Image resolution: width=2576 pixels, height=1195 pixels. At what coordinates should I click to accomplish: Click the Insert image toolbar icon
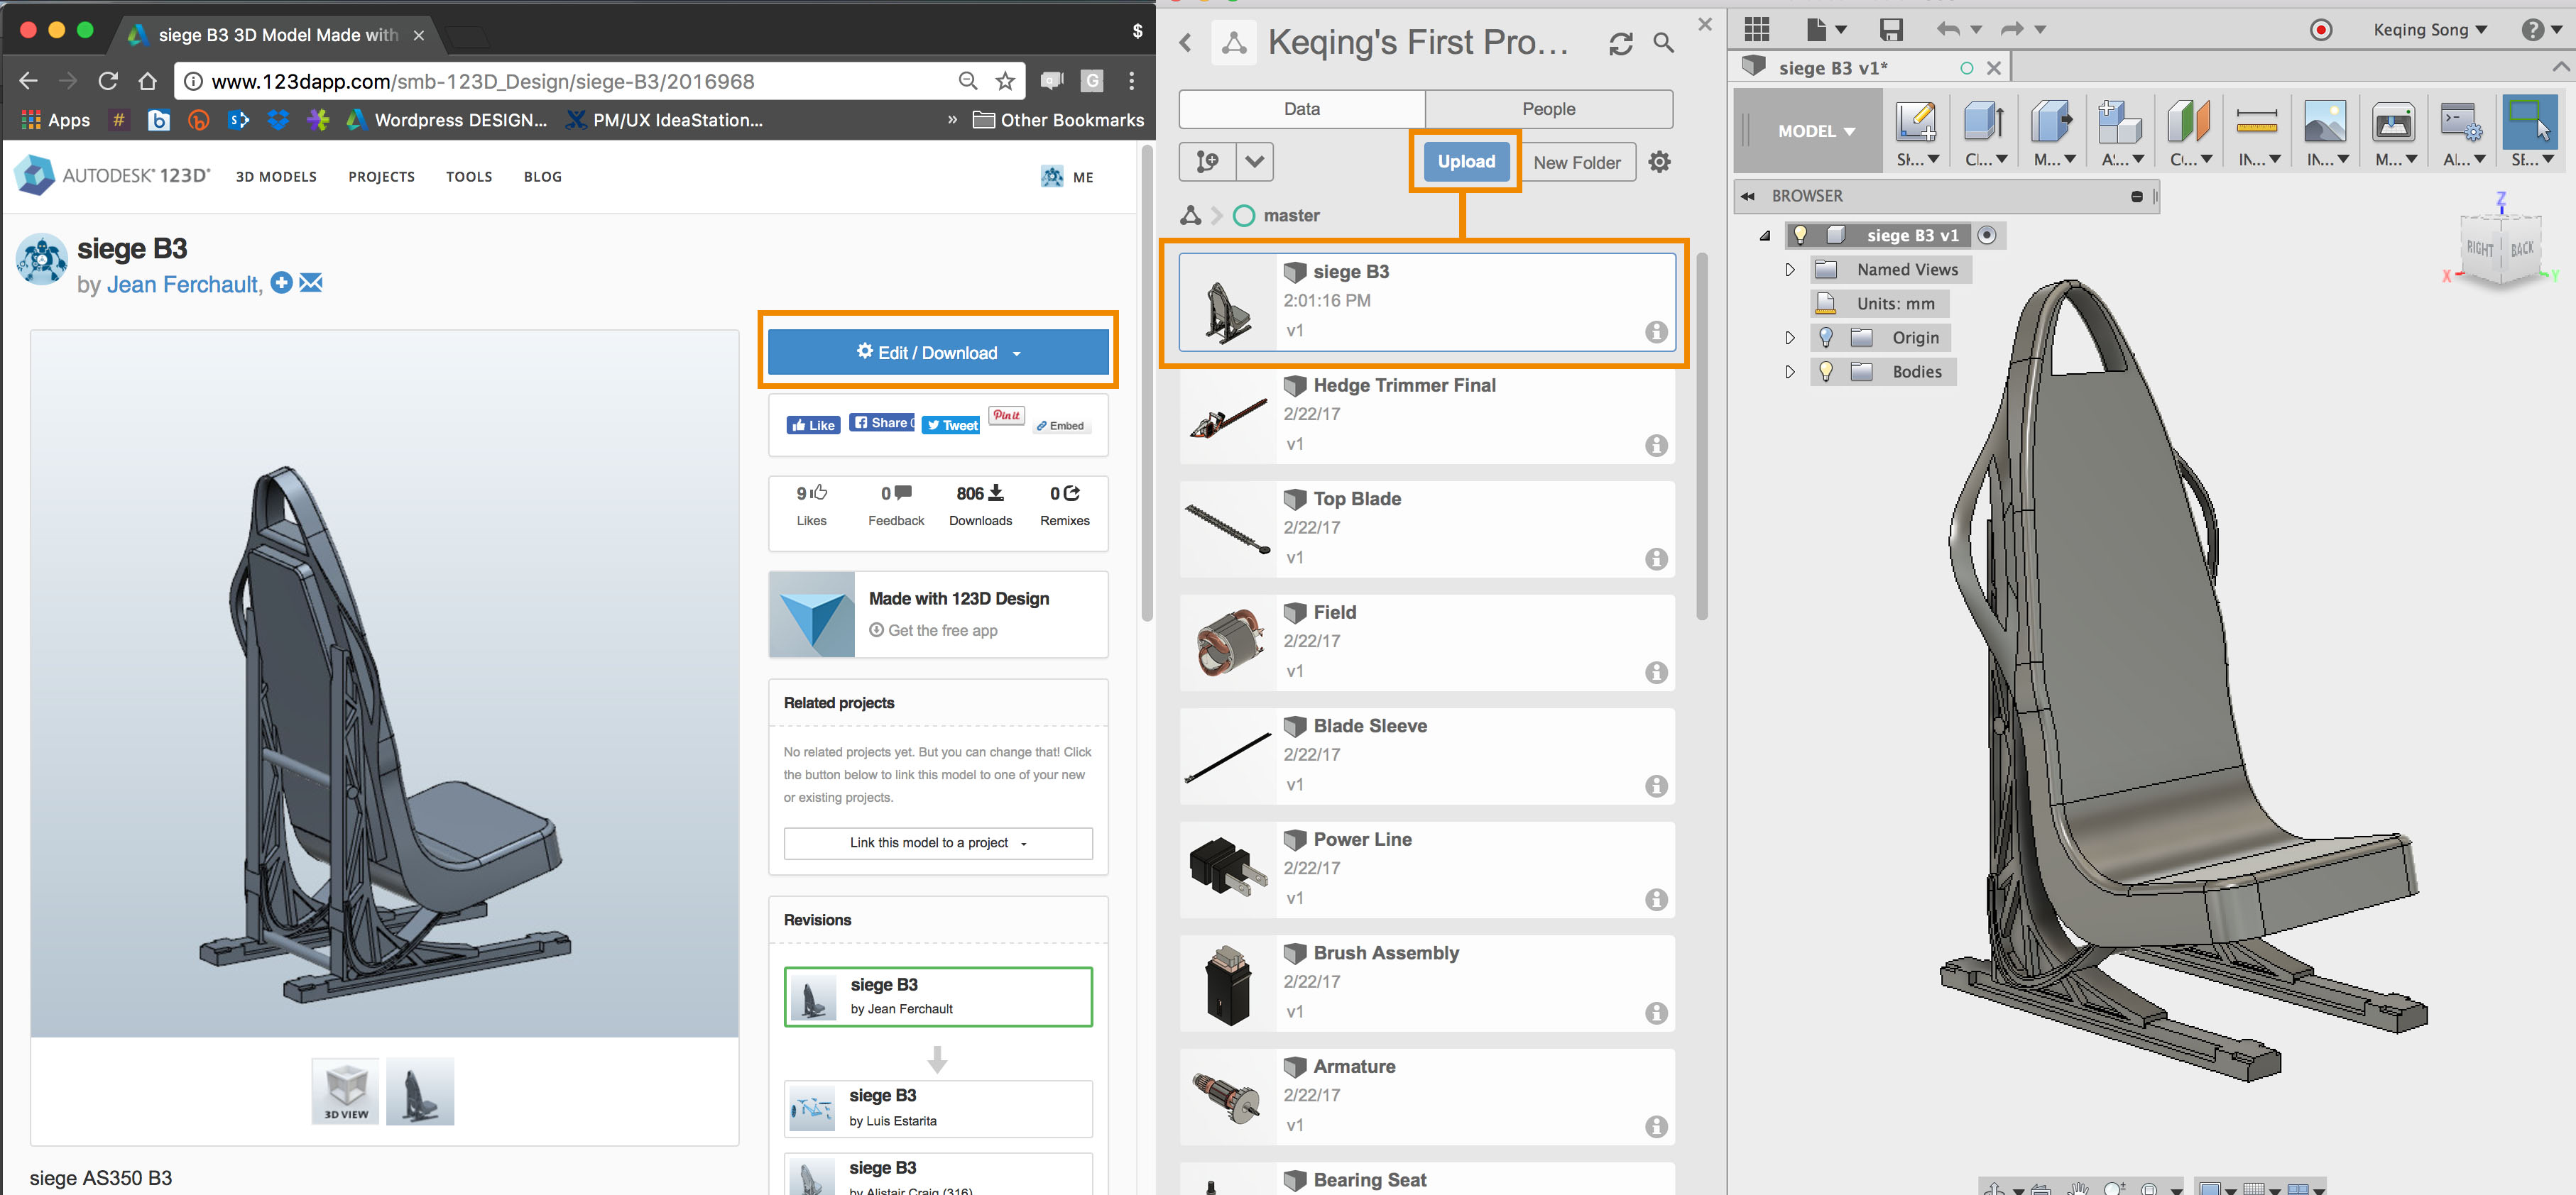(x=2324, y=124)
